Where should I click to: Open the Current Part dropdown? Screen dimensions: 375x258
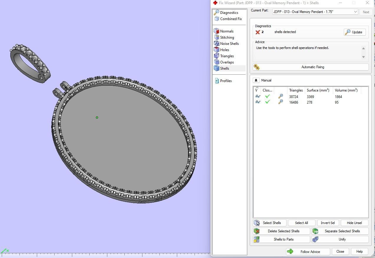coord(315,12)
